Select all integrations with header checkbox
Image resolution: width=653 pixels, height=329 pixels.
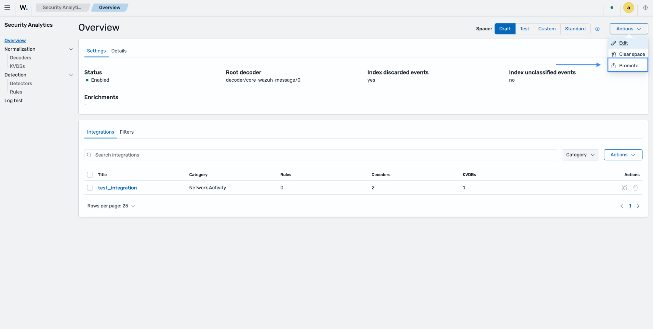click(x=90, y=175)
